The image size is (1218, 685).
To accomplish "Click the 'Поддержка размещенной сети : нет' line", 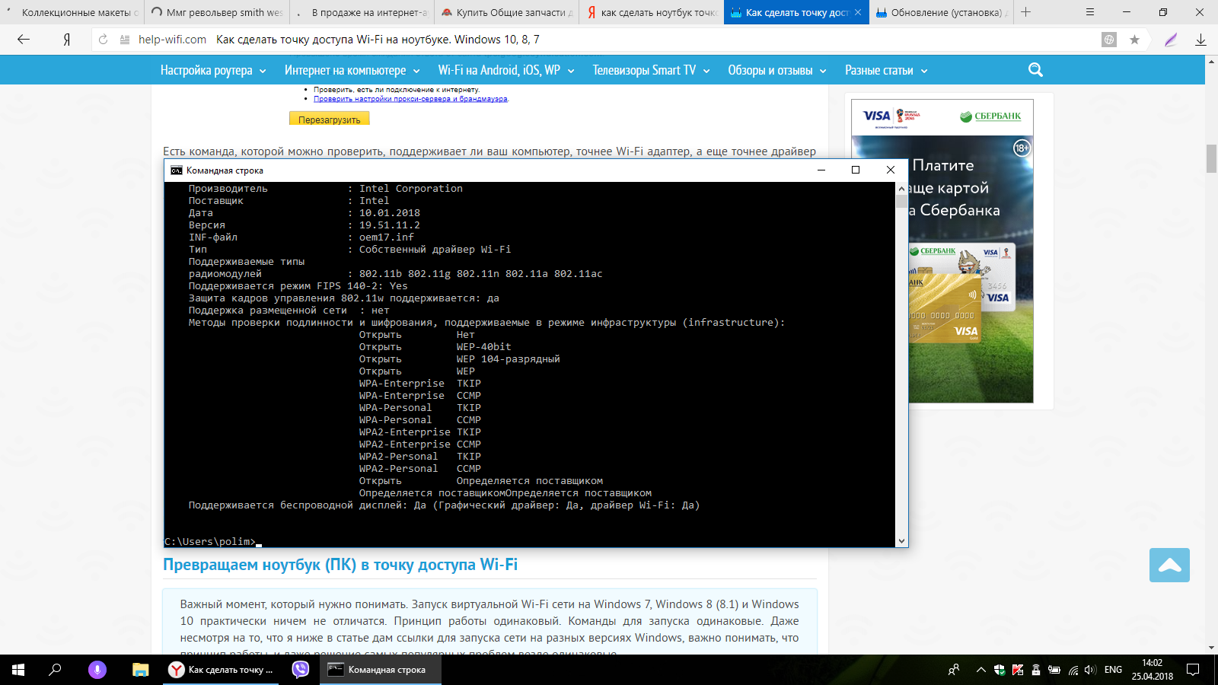I will coord(289,311).
